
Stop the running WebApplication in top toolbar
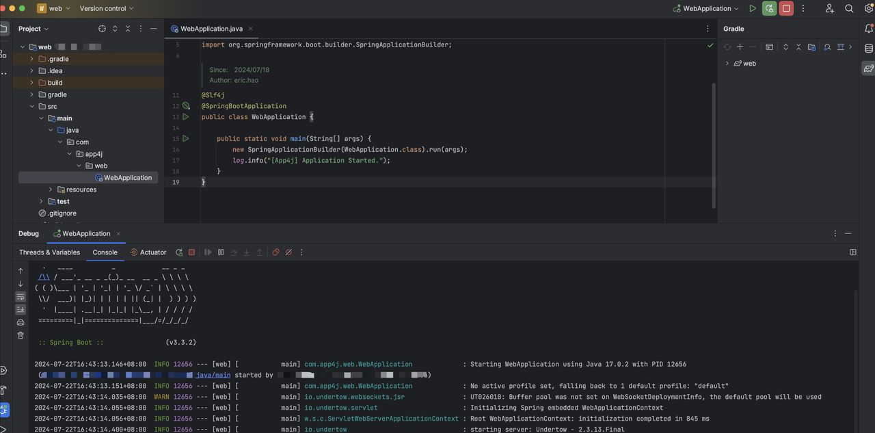(786, 9)
